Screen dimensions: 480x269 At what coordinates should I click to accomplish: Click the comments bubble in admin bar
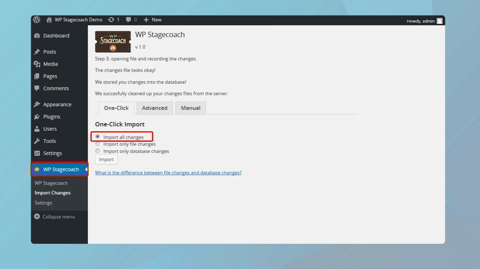[x=129, y=20]
